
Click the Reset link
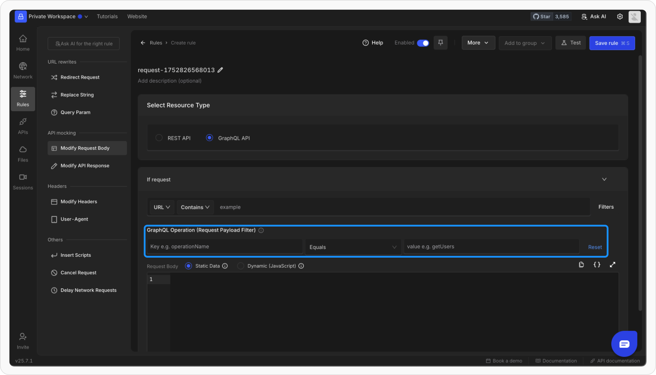click(x=595, y=247)
